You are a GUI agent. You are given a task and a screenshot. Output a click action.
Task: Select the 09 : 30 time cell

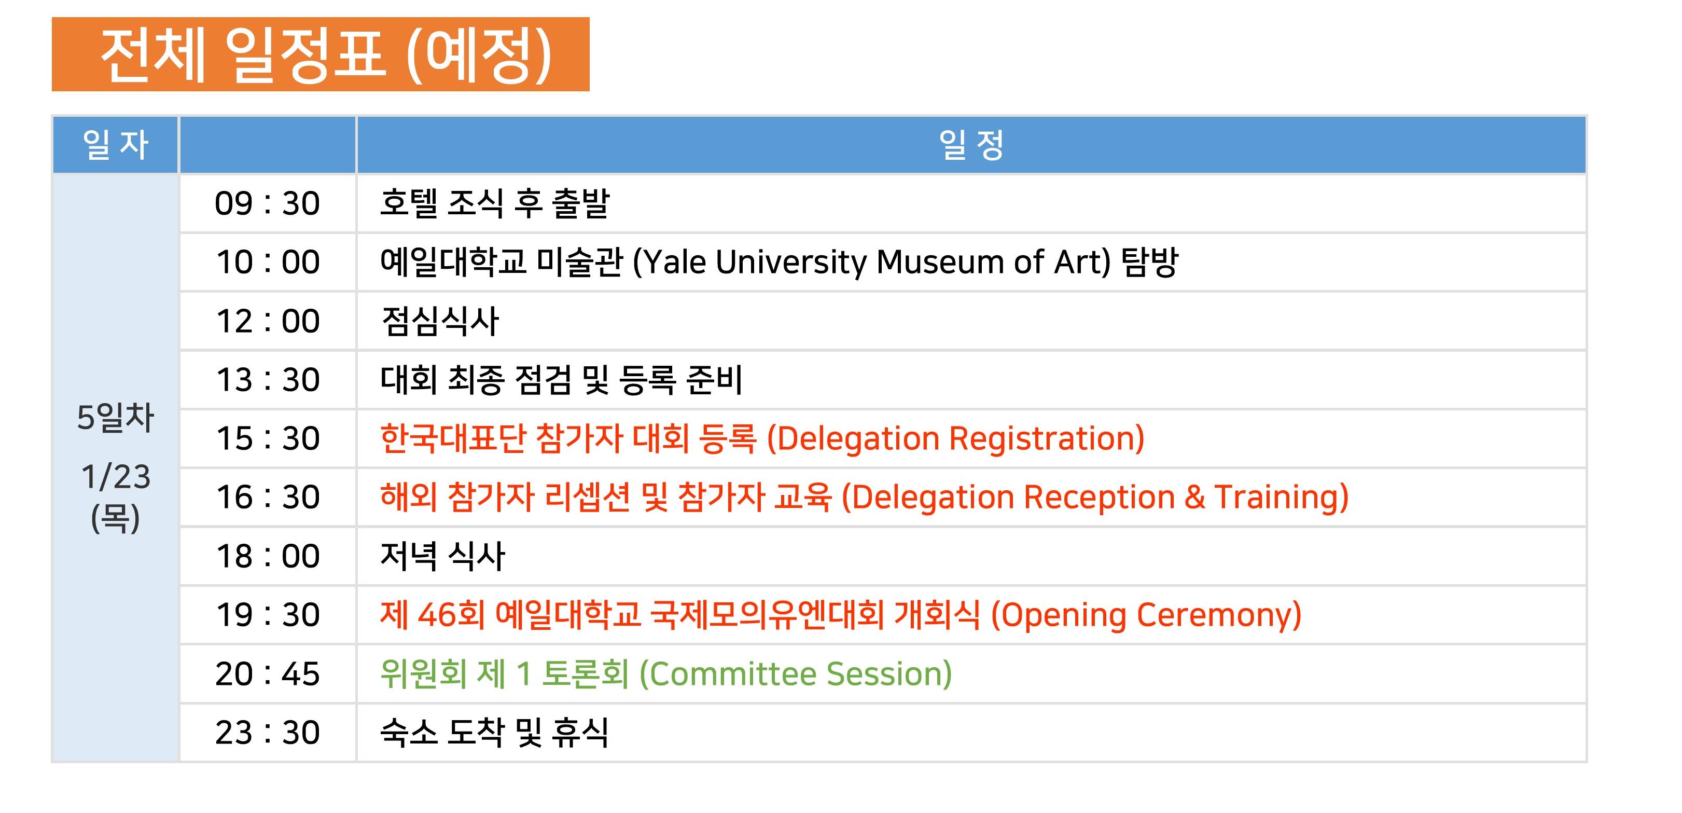(x=268, y=203)
